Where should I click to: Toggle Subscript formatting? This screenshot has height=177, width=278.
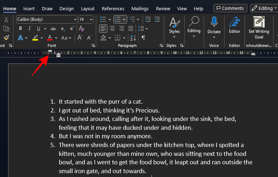point(63,29)
